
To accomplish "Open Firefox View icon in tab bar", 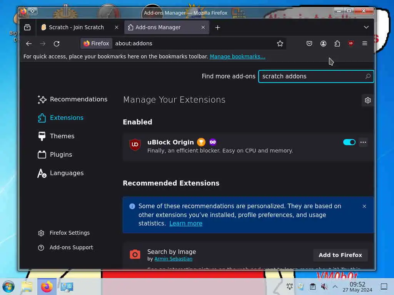I will pyautogui.click(x=27, y=27).
